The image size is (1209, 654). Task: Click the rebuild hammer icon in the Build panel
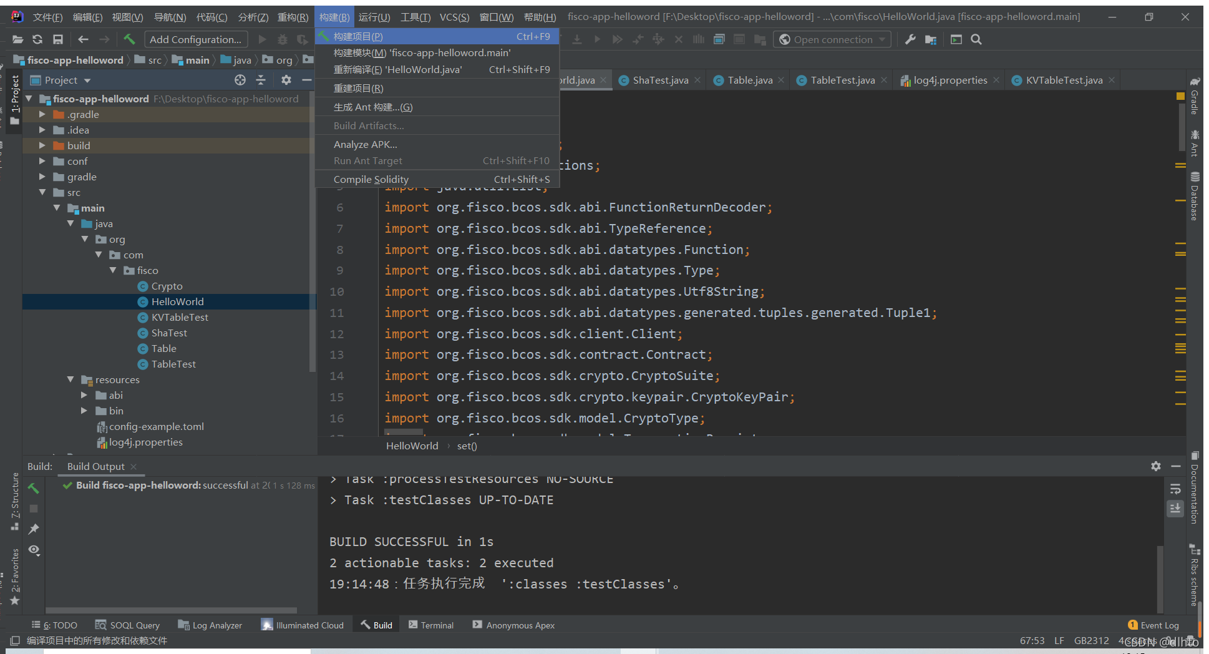(x=34, y=488)
